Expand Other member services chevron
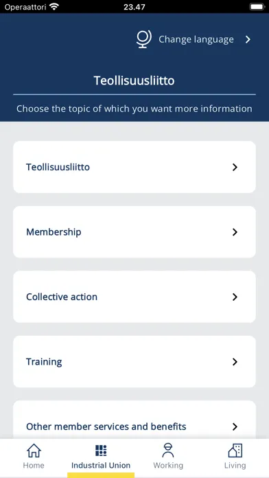This screenshot has width=269, height=478. click(235, 426)
